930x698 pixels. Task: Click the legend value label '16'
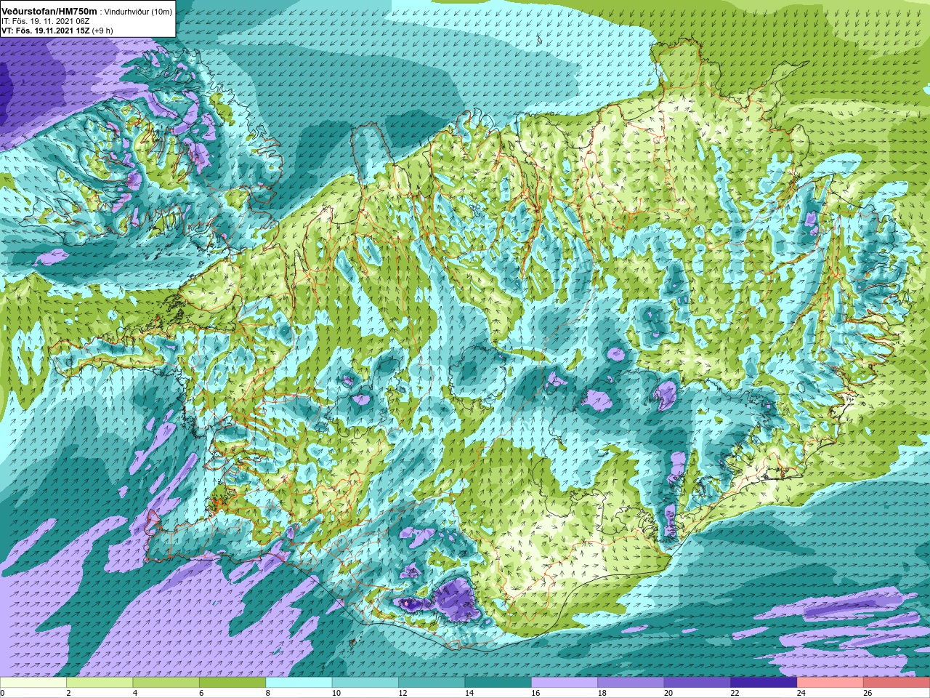pyautogui.click(x=535, y=693)
